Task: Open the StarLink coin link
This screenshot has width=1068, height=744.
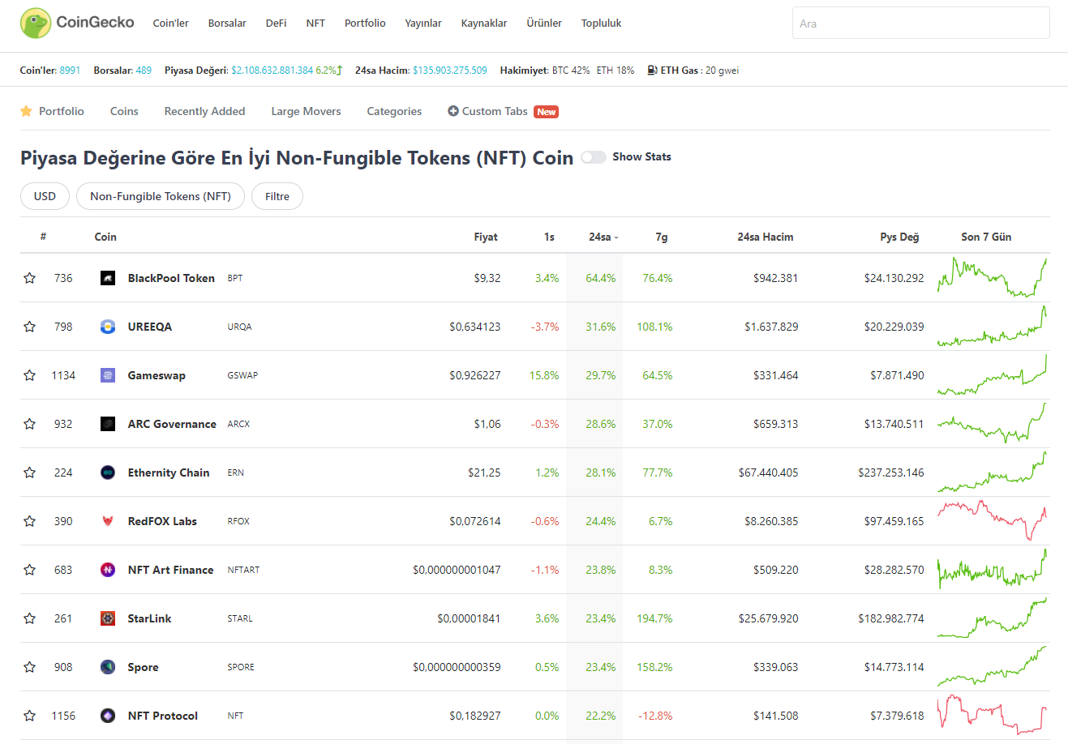Action: [149, 618]
